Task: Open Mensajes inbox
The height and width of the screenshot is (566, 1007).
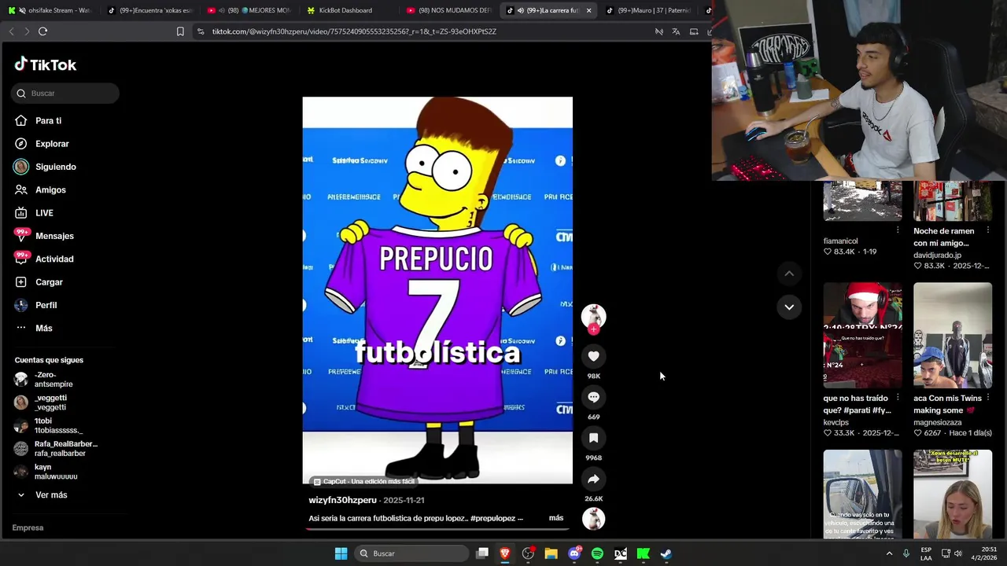Action: click(x=54, y=236)
